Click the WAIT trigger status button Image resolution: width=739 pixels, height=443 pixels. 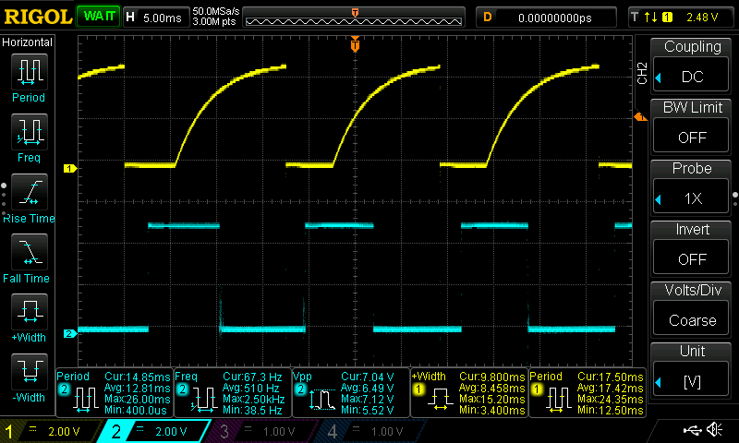point(96,17)
